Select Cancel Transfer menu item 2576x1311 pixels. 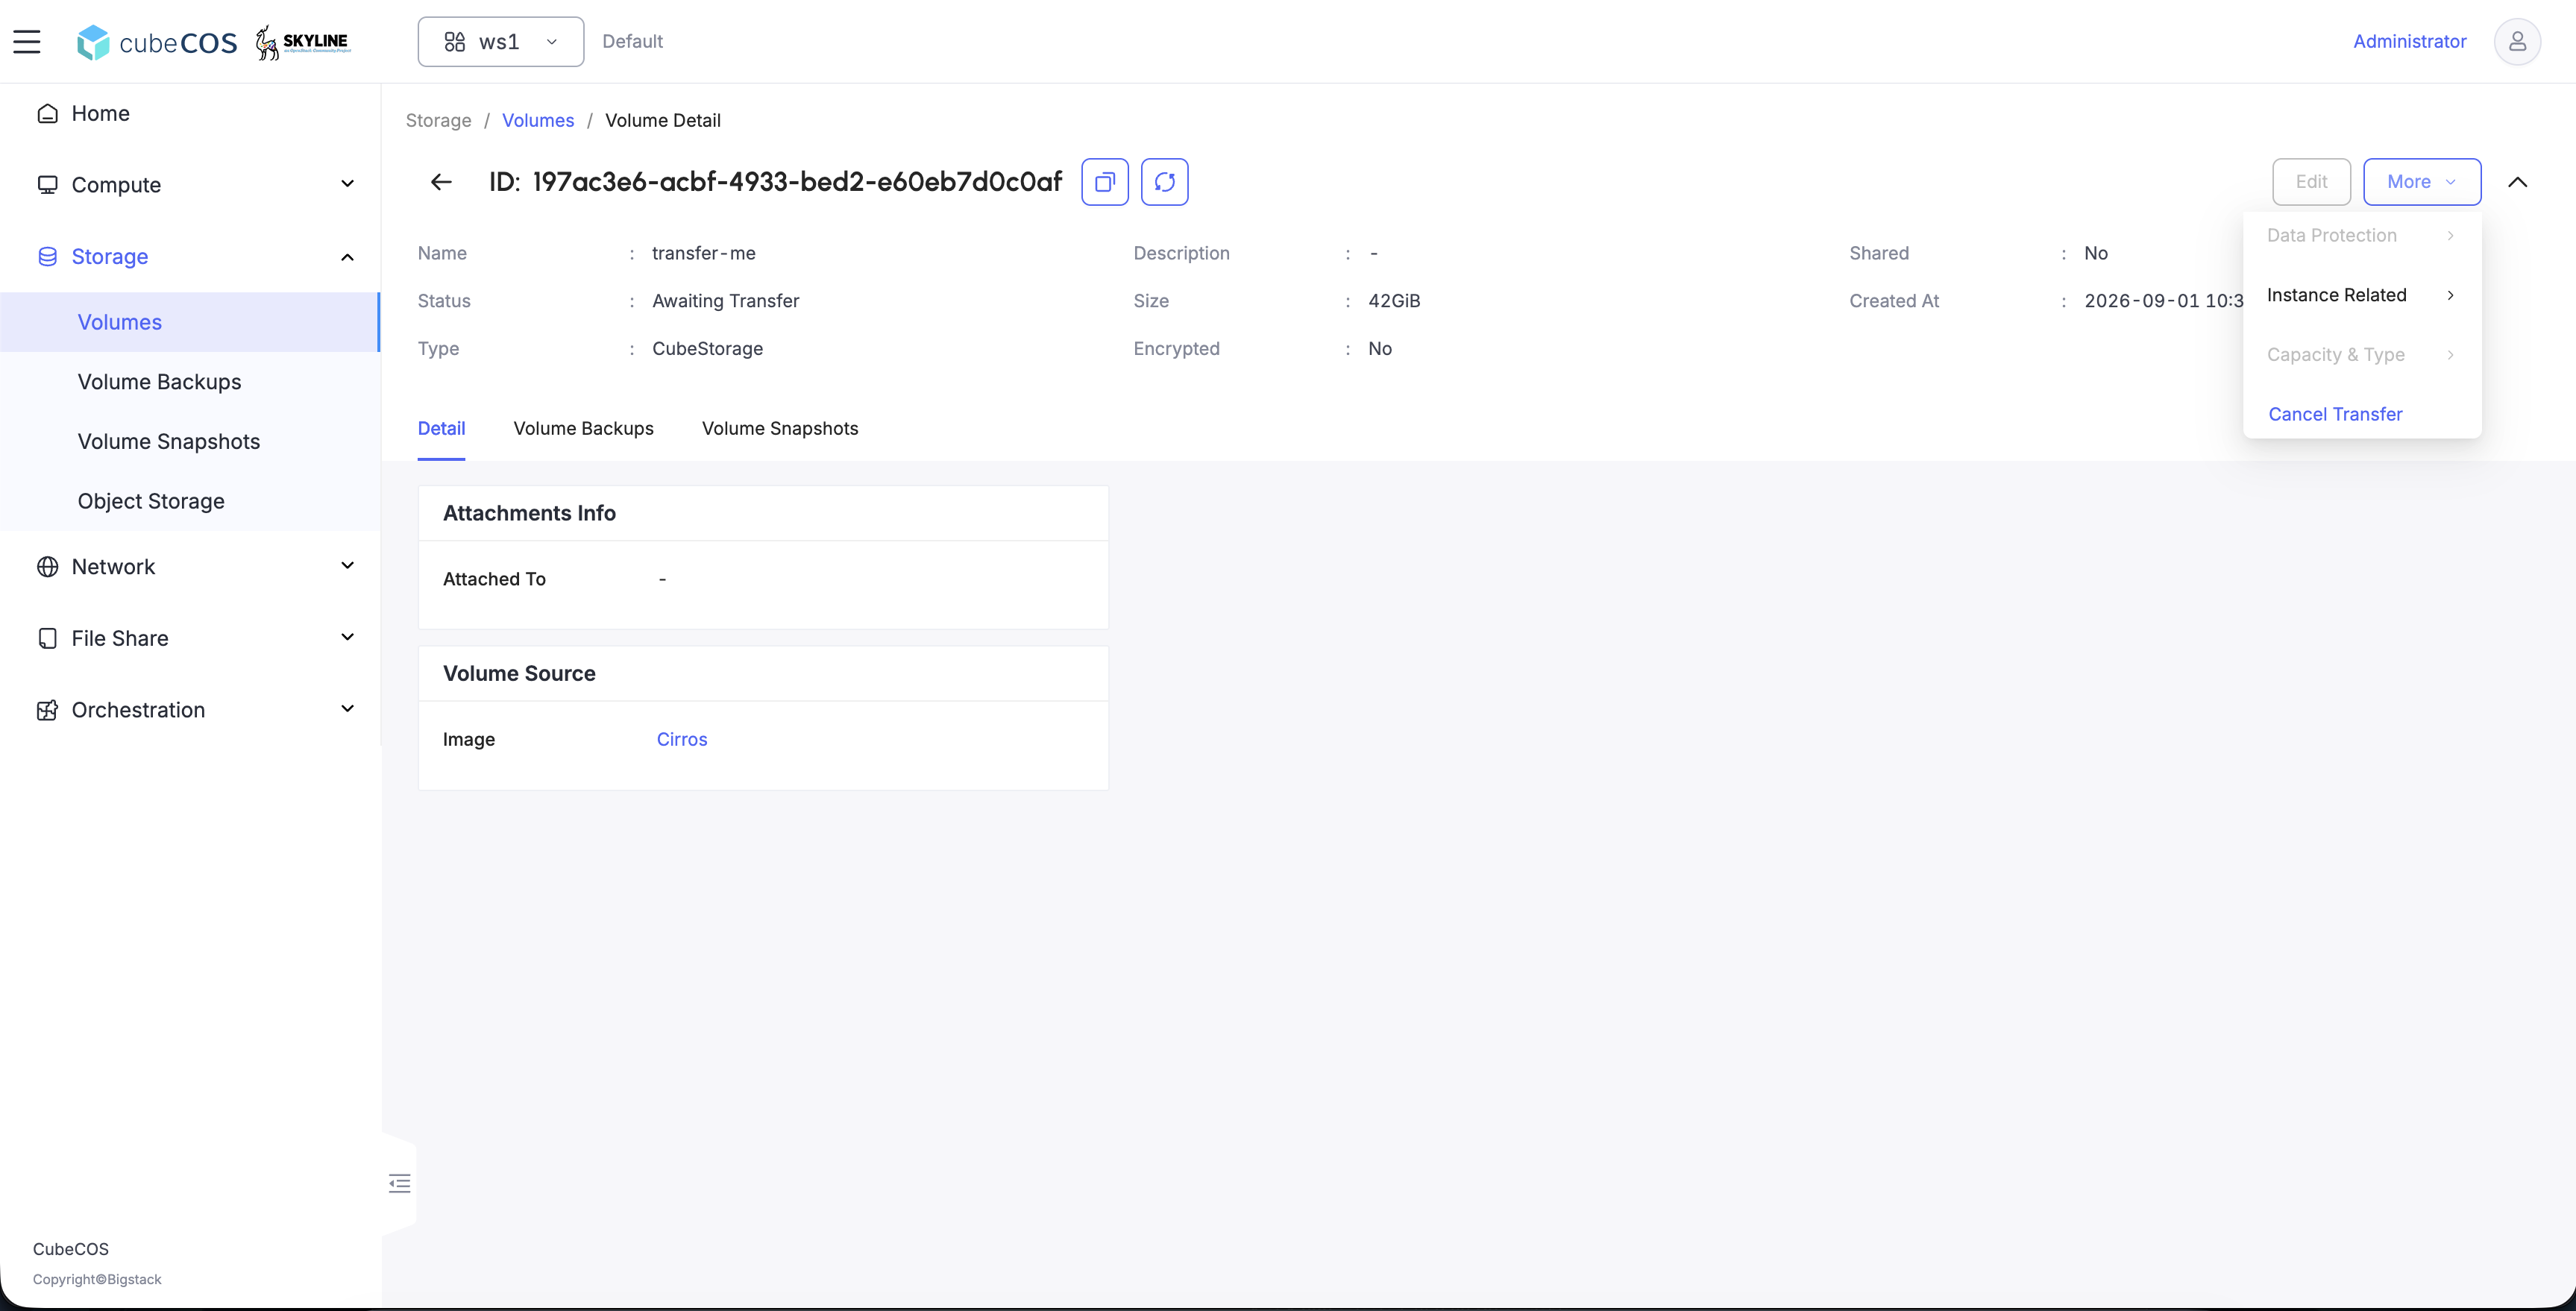(x=2362, y=414)
